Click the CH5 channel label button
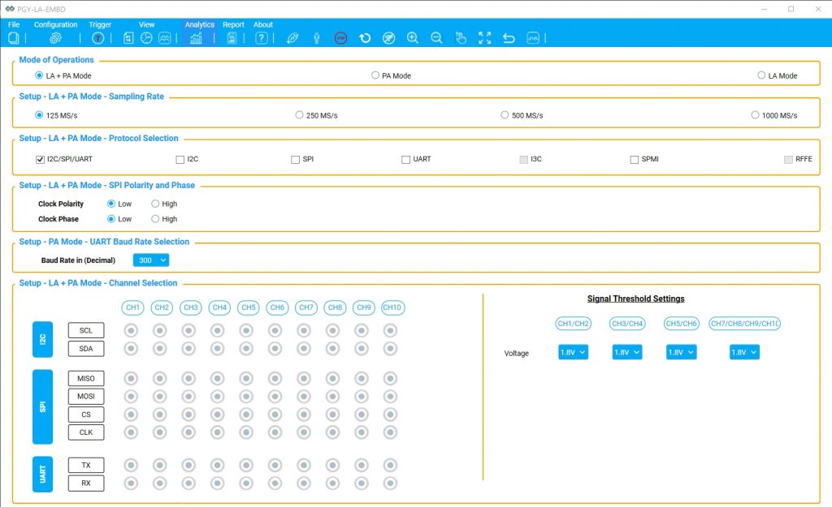The width and height of the screenshot is (832, 507). pos(248,307)
